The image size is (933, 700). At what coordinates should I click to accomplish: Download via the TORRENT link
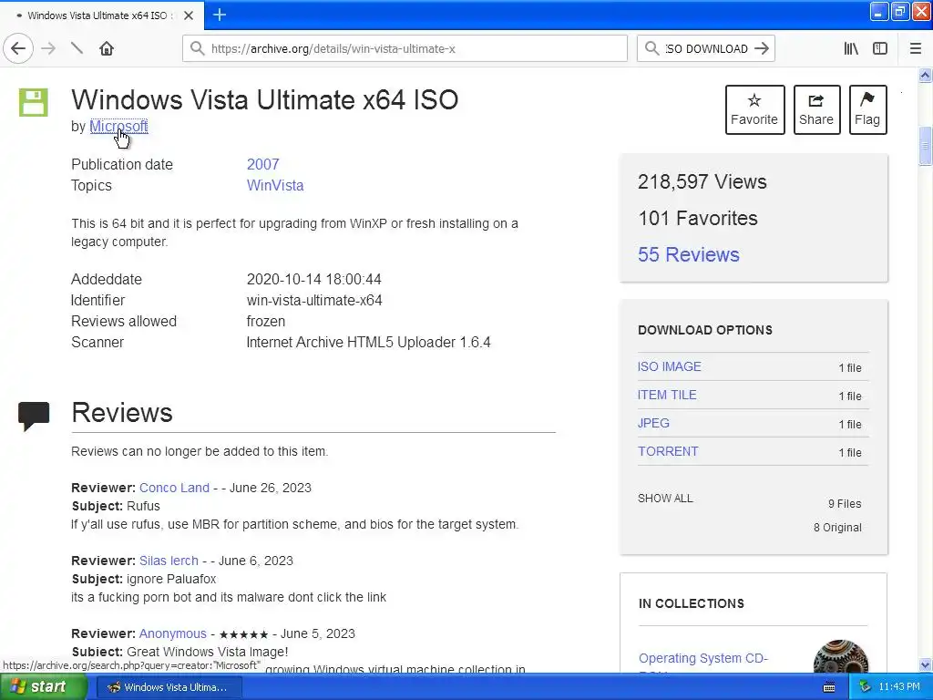[x=668, y=451]
